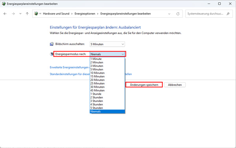Screen dimensions: 236x148
Task: Collapse the Energiesparmodus nach combo box
Action: [x=107, y=54]
